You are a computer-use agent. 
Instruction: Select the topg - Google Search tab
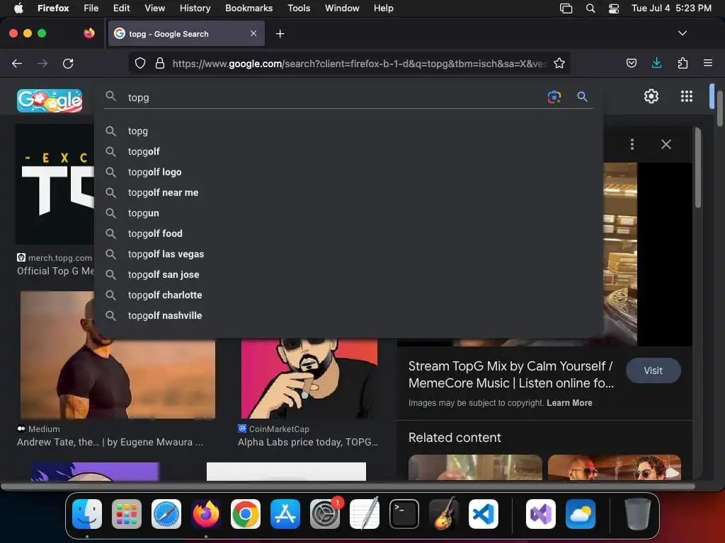[186, 34]
